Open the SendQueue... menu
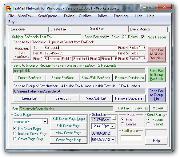The width and height of the screenshot is (180, 158). pyautogui.click(x=49, y=16)
